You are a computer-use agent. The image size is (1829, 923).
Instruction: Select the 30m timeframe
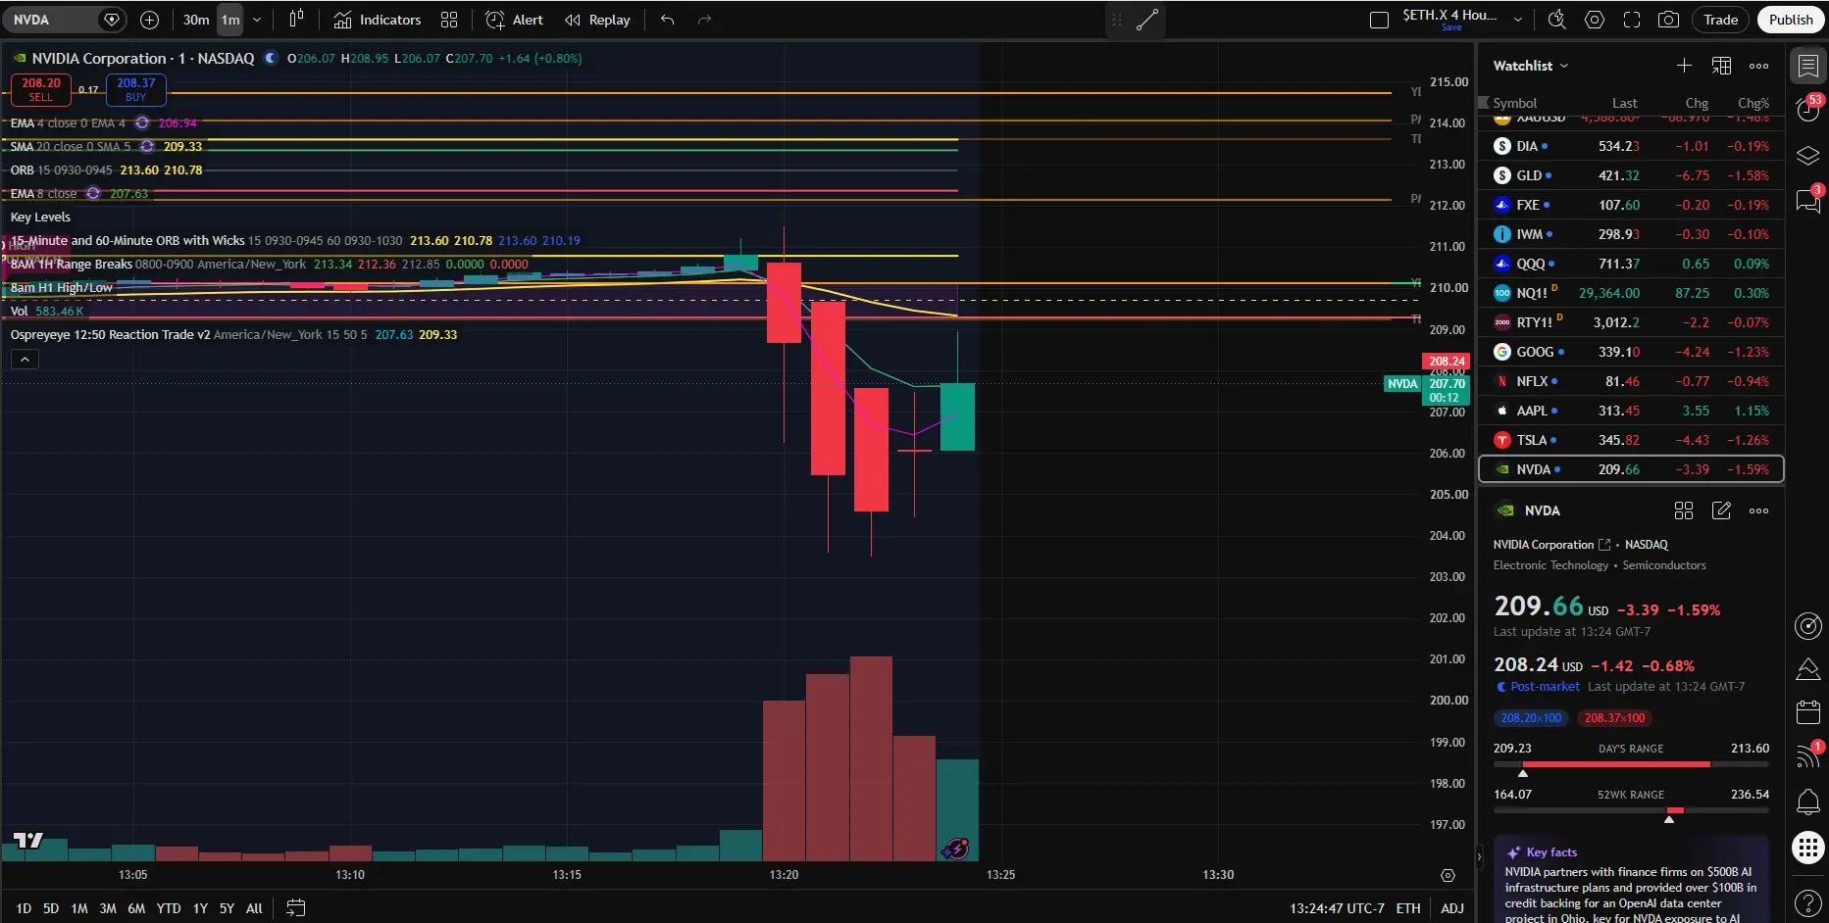click(x=196, y=20)
